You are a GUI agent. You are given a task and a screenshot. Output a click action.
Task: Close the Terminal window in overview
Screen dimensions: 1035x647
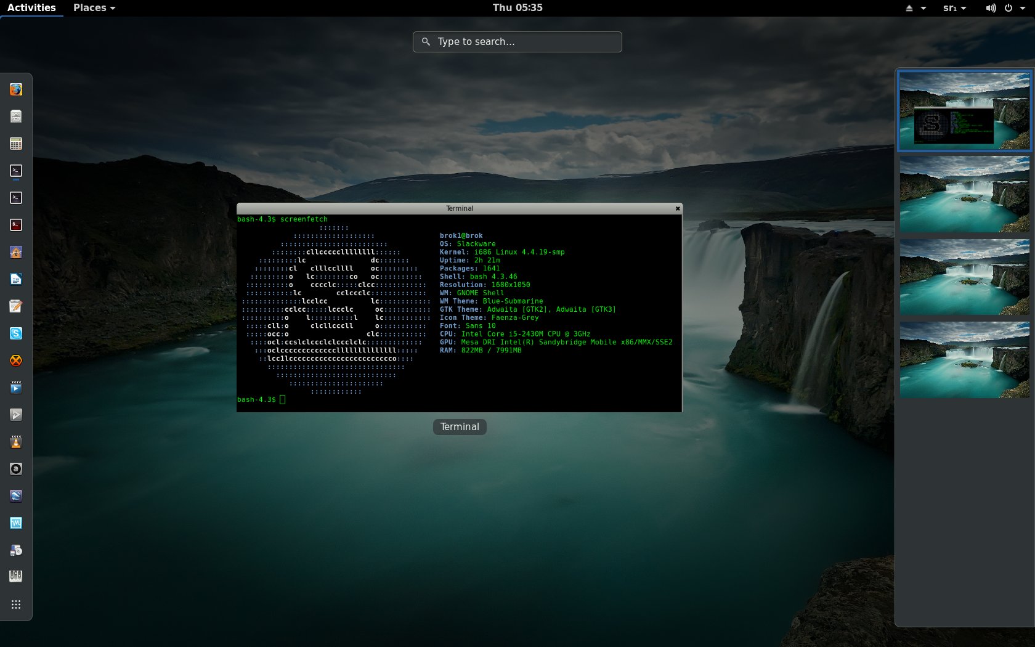coord(678,208)
